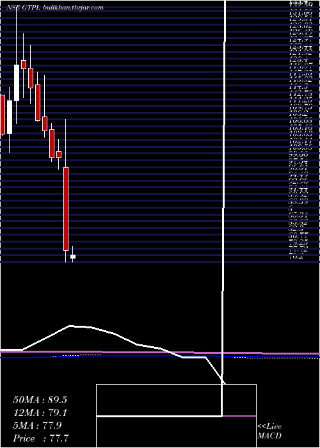The height and width of the screenshot is (448, 320).
Task: Click the 12MA : 79.1 value
Action: point(40,413)
